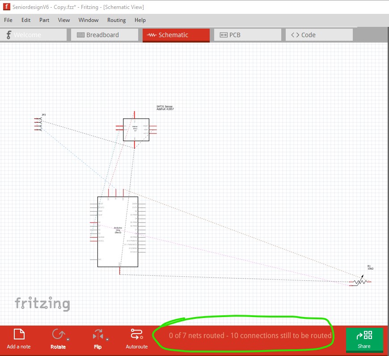Select the Schematic tab
Image resolution: width=389 pixels, height=356 pixels.
[x=176, y=35]
